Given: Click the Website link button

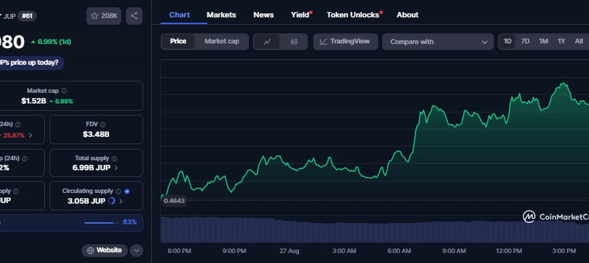Looking at the screenshot, I should pyautogui.click(x=104, y=250).
